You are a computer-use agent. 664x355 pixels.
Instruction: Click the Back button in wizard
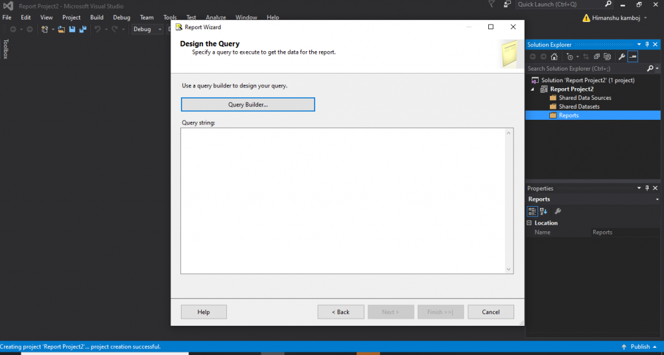pyautogui.click(x=340, y=312)
